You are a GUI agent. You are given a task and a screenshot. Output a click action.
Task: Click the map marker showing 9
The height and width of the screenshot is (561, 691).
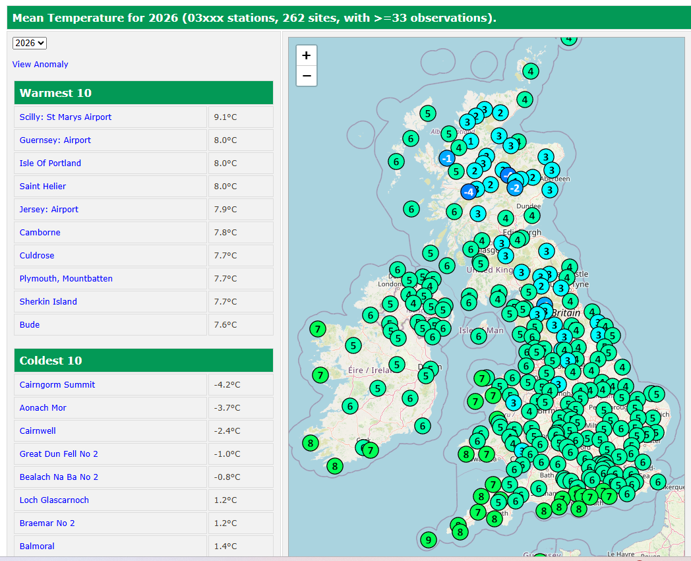[x=428, y=540]
